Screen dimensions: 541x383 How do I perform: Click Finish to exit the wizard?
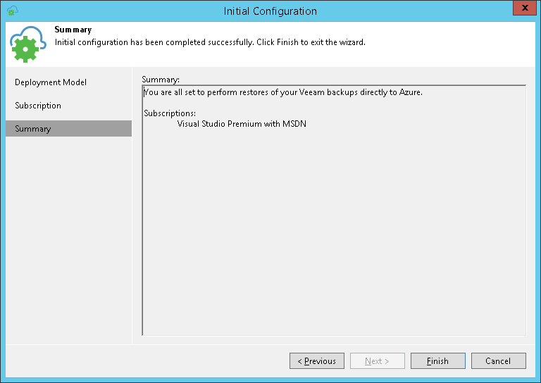coord(437,361)
